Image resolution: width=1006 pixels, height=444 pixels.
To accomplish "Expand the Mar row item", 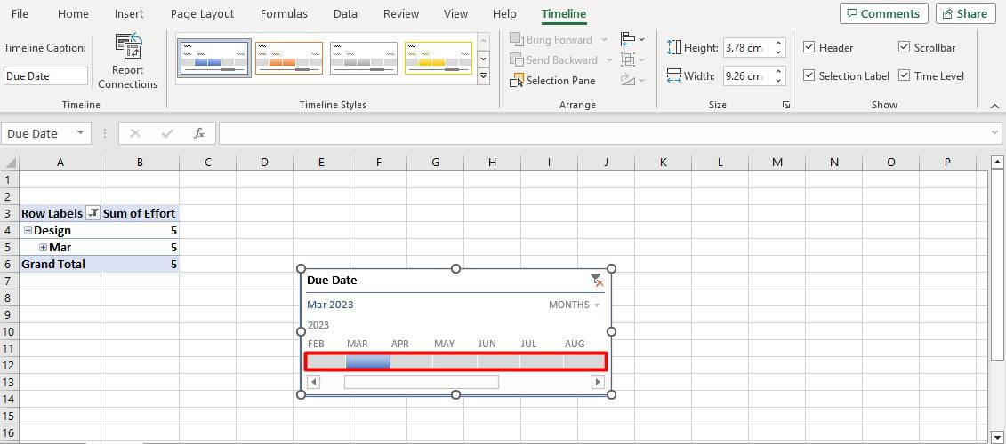I will pyautogui.click(x=43, y=247).
